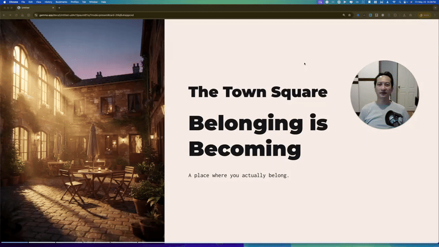Open the Edit menu

click(x=30, y=2)
